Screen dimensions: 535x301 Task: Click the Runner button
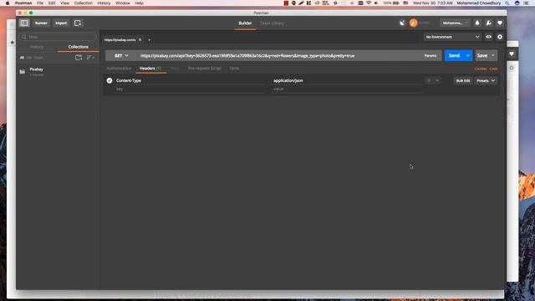click(x=41, y=23)
